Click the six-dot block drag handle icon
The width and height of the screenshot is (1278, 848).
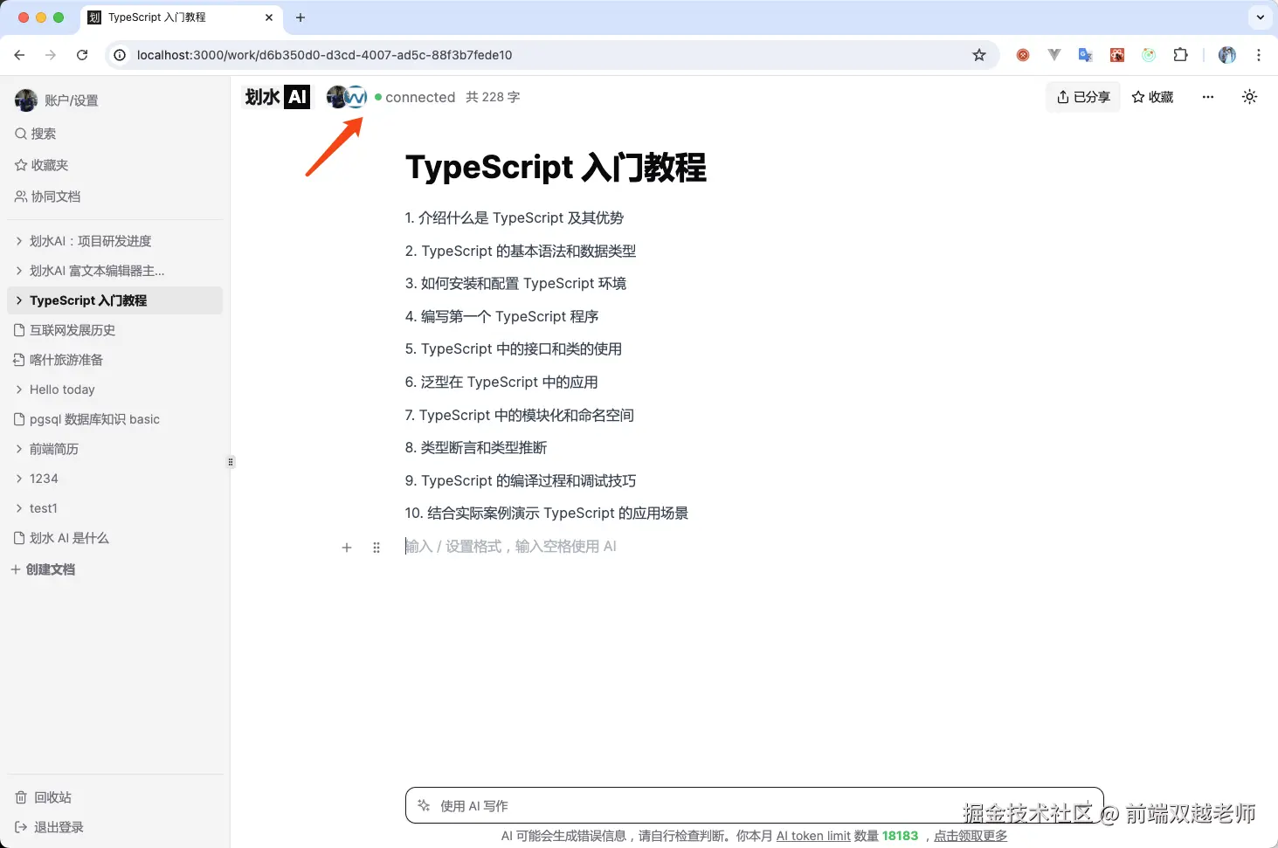click(x=376, y=547)
